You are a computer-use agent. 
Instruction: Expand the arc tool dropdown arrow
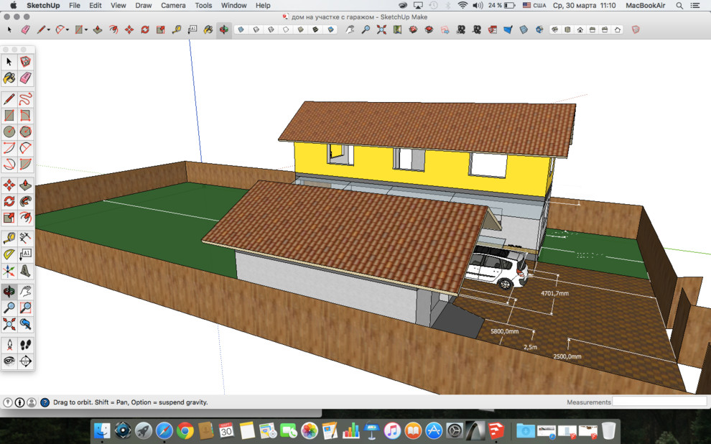point(68,30)
